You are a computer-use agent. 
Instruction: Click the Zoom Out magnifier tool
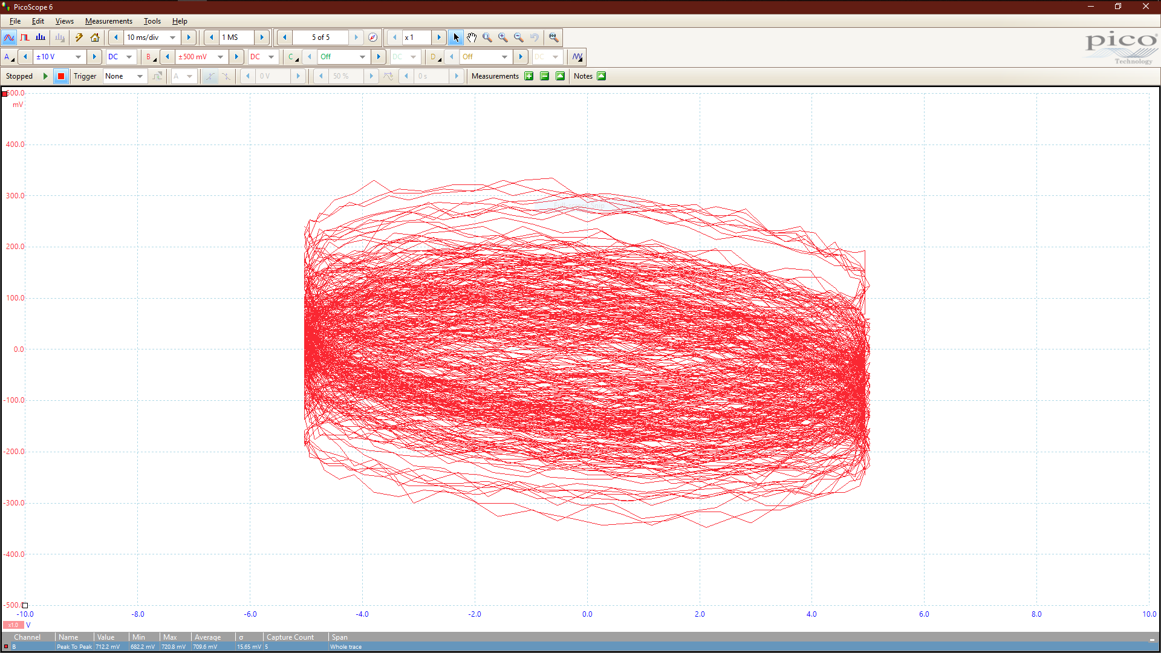[519, 37]
